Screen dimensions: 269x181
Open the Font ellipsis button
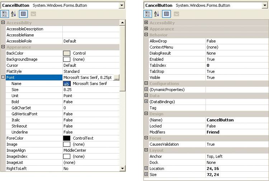(116, 77)
